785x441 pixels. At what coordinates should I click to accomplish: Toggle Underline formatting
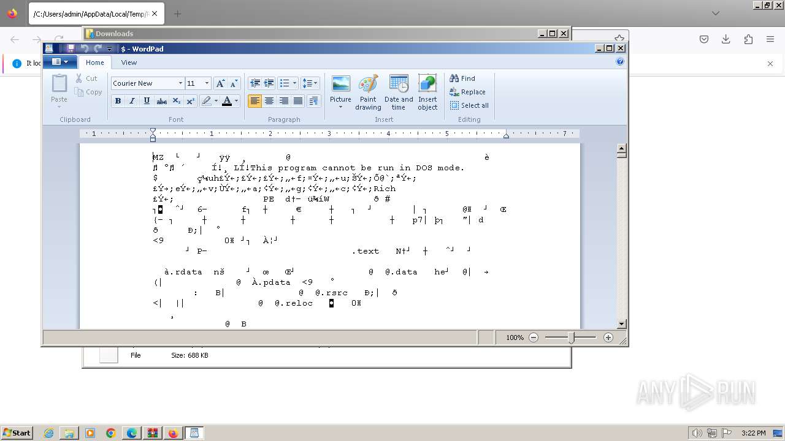pyautogui.click(x=147, y=101)
